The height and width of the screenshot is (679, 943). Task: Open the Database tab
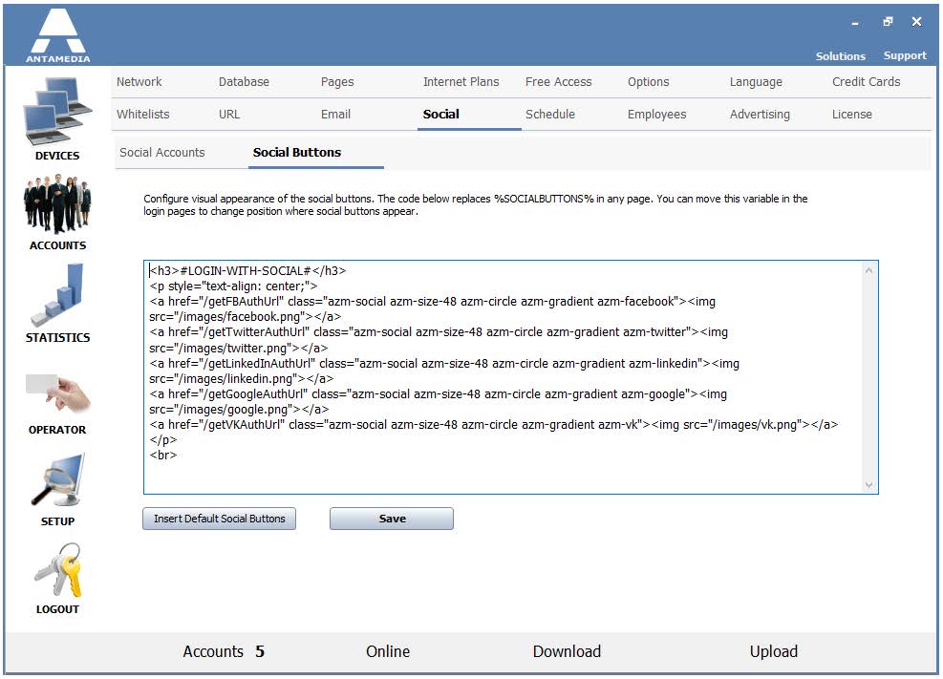[x=244, y=82]
